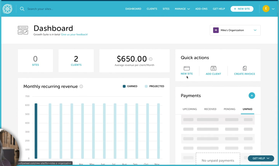Open Clients in the top navigation

click(152, 9)
